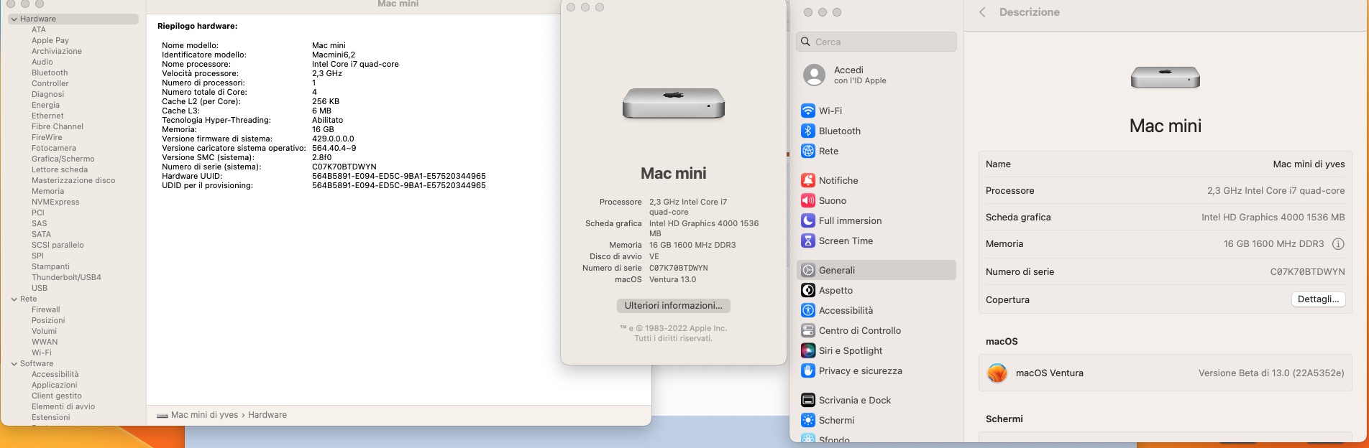This screenshot has width=1369, height=448.
Task: Select Audio in hardware tree
Action: pos(42,62)
